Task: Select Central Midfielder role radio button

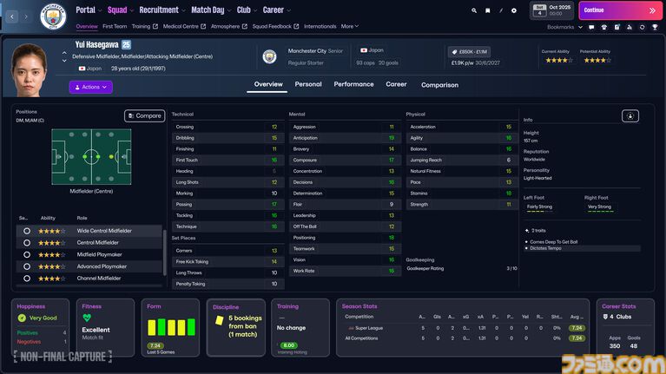Action: [x=27, y=243]
